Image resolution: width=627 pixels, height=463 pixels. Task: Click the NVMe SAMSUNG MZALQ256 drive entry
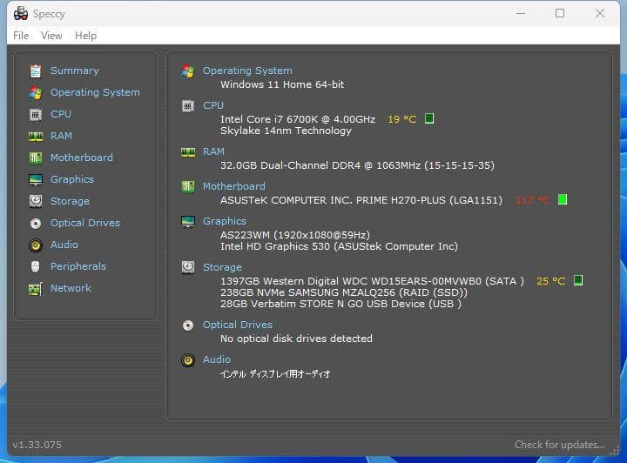click(x=344, y=292)
